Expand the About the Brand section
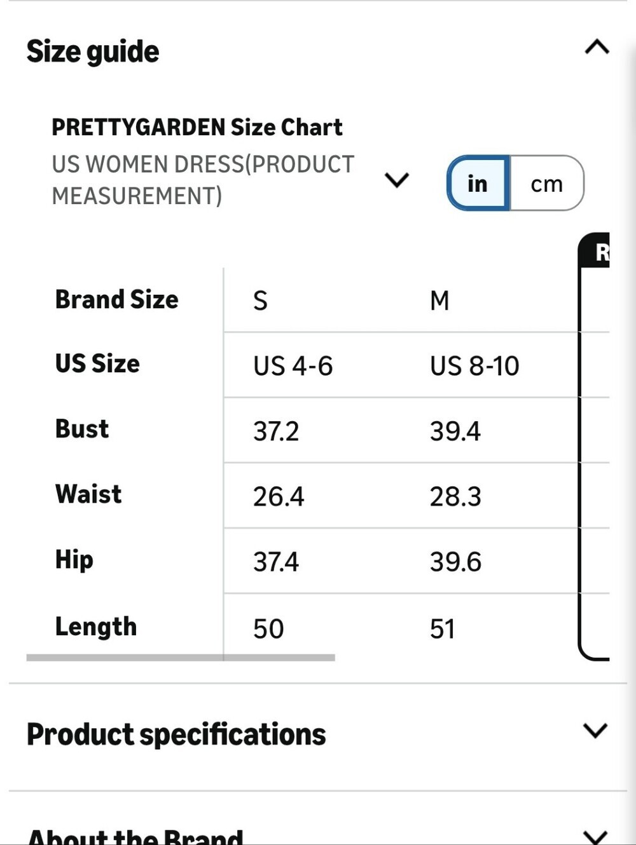 pyautogui.click(x=595, y=836)
